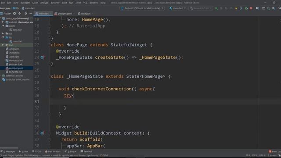
Task: Click the main.dart breadcrumb in navigation bar
Action: point(28,8)
